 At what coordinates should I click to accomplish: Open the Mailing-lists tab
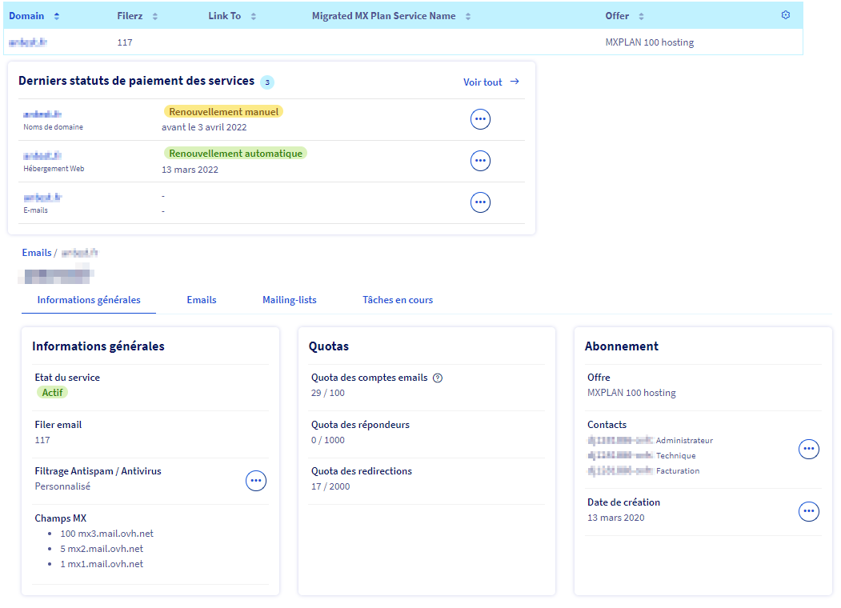(x=290, y=300)
